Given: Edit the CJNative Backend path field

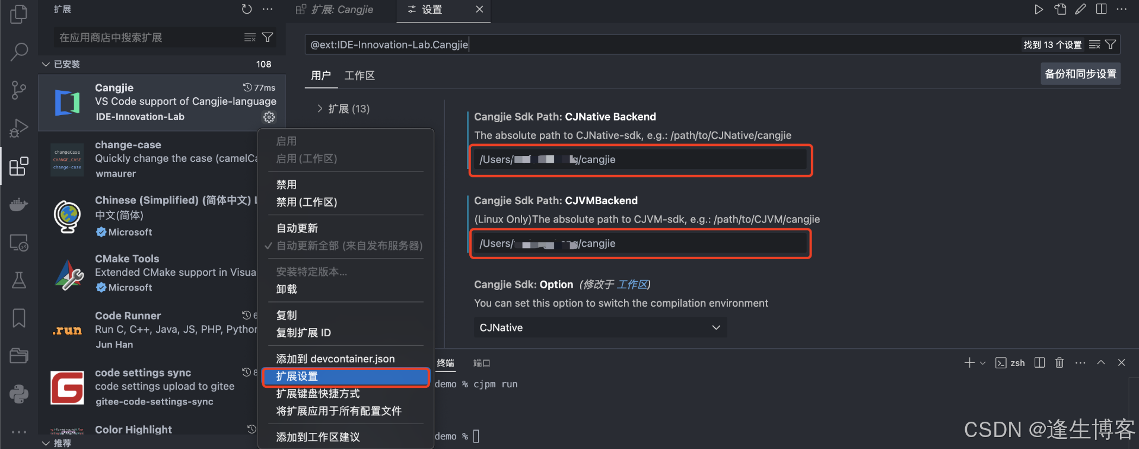Looking at the screenshot, I should (x=641, y=160).
